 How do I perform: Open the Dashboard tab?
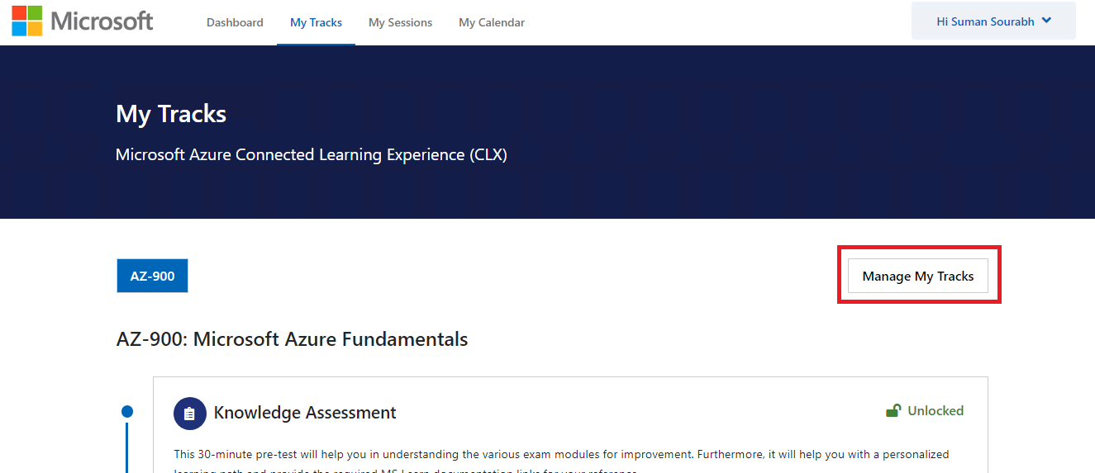tap(235, 22)
